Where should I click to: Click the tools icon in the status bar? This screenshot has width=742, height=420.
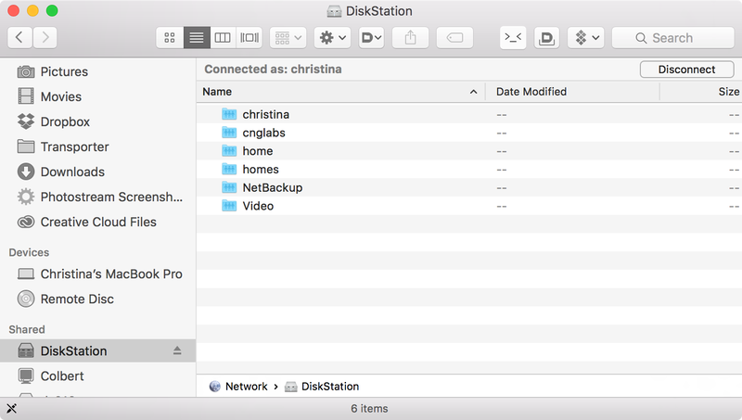12,408
